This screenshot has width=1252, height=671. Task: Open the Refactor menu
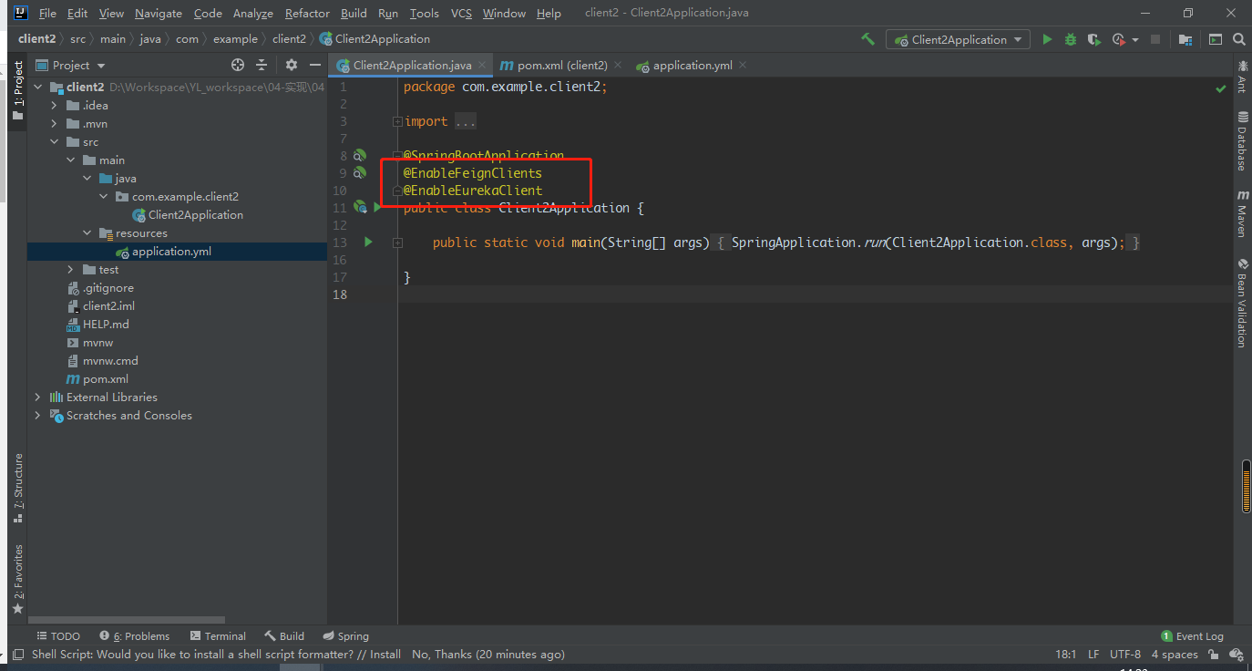[307, 14]
